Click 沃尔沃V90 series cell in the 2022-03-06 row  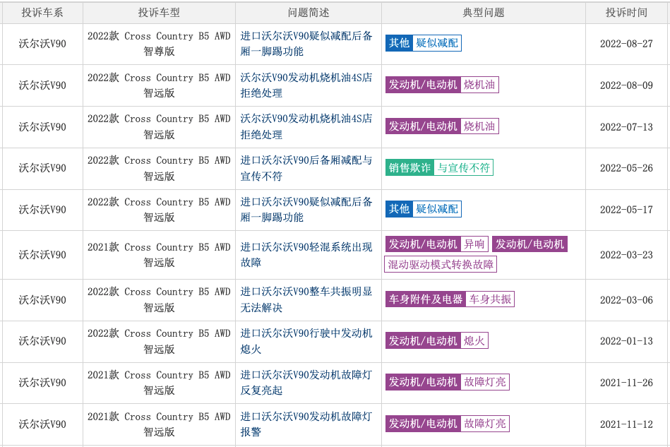[42, 300]
